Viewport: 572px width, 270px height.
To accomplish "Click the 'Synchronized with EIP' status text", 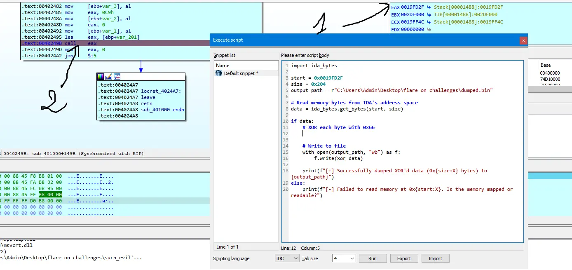I will point(111,154).
